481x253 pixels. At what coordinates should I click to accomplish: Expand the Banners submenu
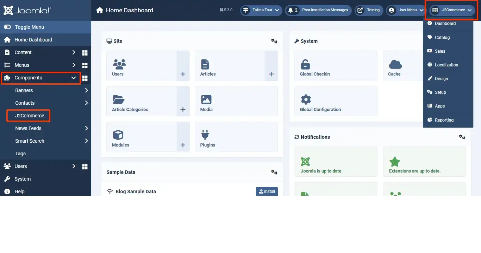click(86, 90)
